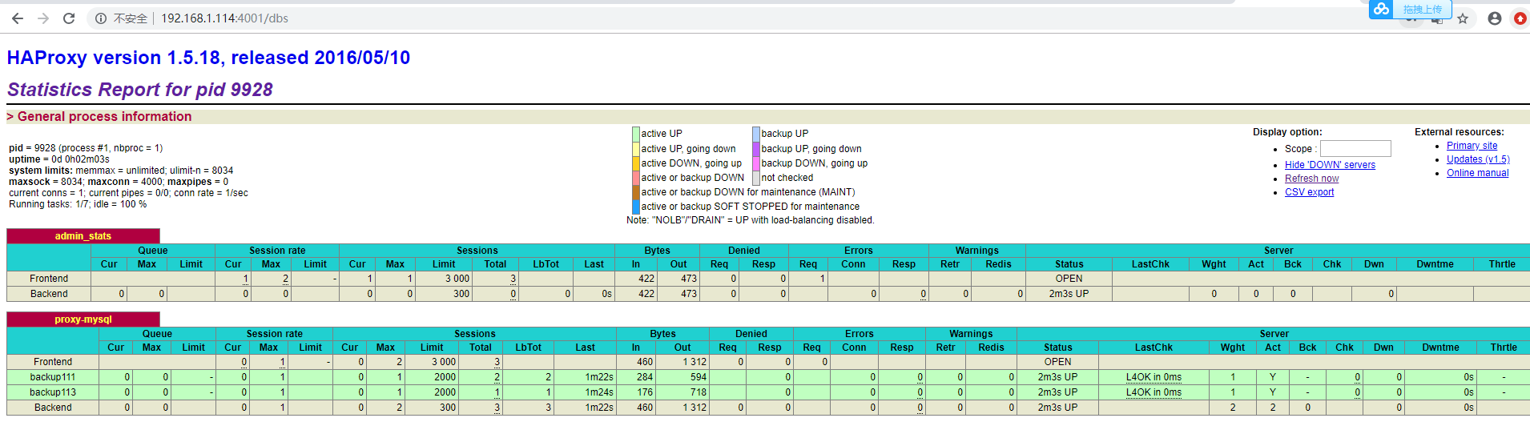Click the MAINT legend brown color box
Image resolution: width=1530 pixels, height=438 pixels.
tap(636, 191)
